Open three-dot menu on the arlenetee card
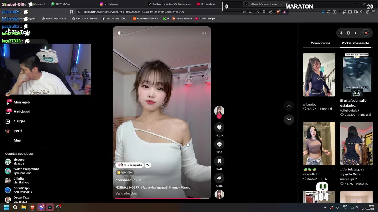 pos(334,100)
